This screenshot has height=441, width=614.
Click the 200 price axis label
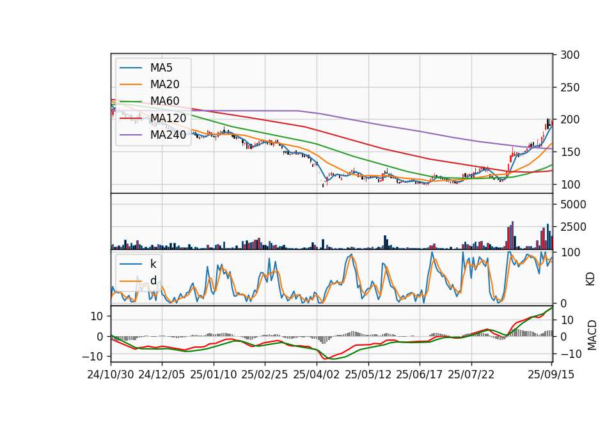570,120
